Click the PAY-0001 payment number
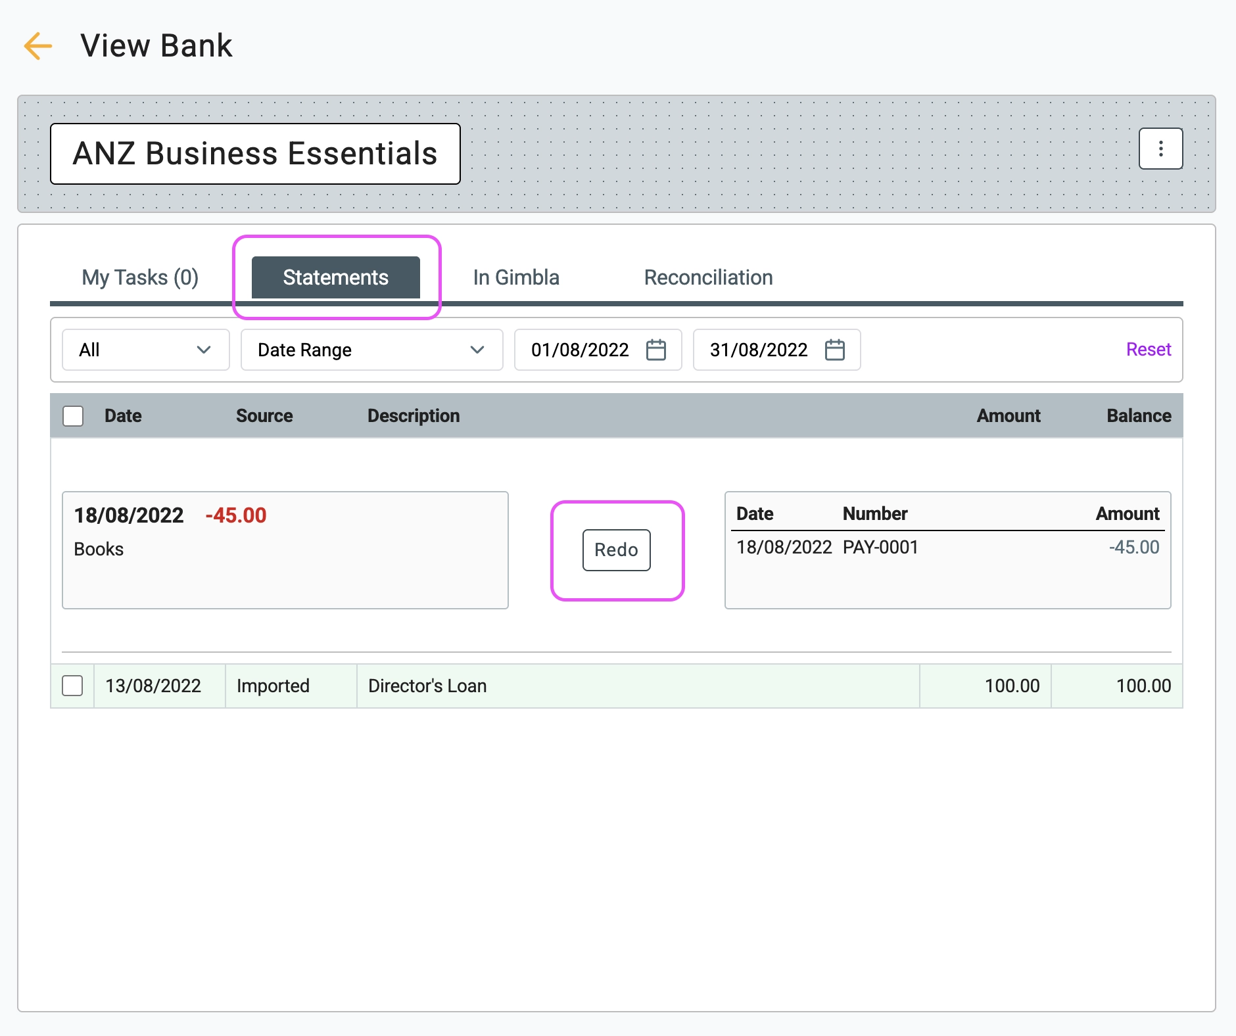This screenshot has width=1236, height=1036. (x=880, y=548)
